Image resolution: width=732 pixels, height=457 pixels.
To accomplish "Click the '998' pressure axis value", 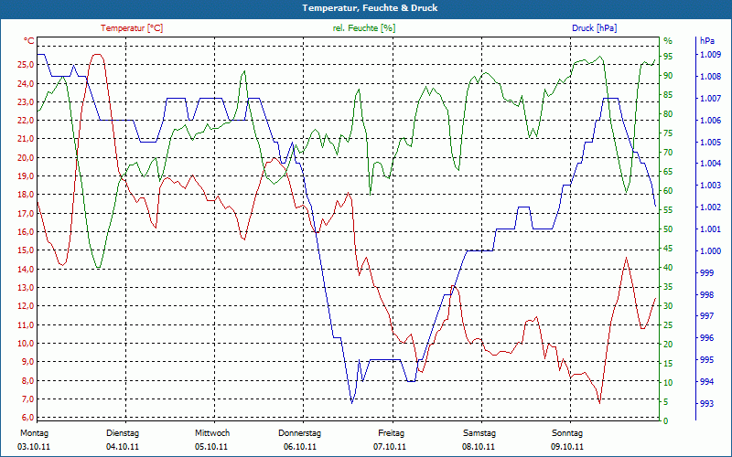I will [706, 294].
